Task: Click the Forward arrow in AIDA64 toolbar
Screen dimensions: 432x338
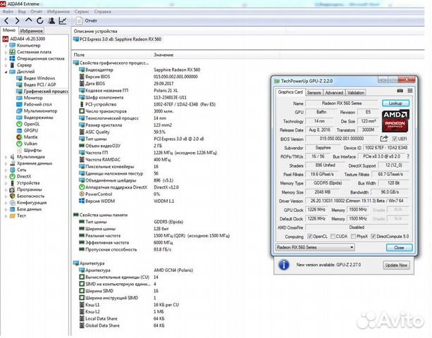Action: [x=17, y=20]
